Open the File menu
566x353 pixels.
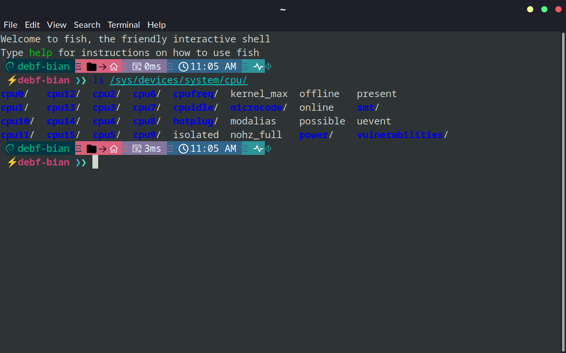(11, 25)
